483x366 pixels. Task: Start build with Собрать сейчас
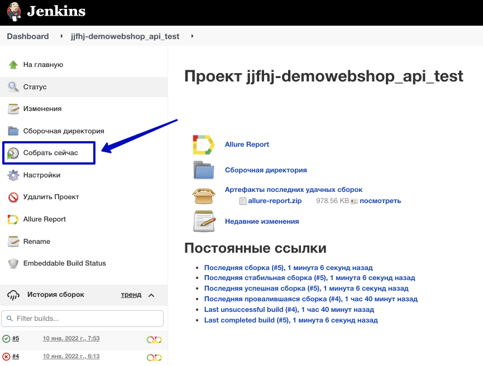coord(50,153)
